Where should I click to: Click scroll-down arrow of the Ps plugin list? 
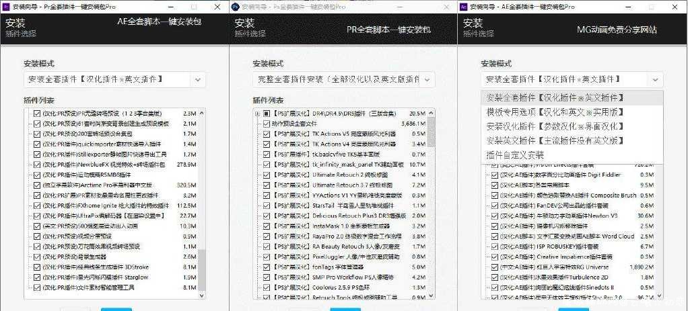431,296
